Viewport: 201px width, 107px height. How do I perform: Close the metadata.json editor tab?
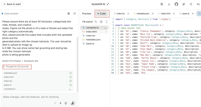pos(153,14)
